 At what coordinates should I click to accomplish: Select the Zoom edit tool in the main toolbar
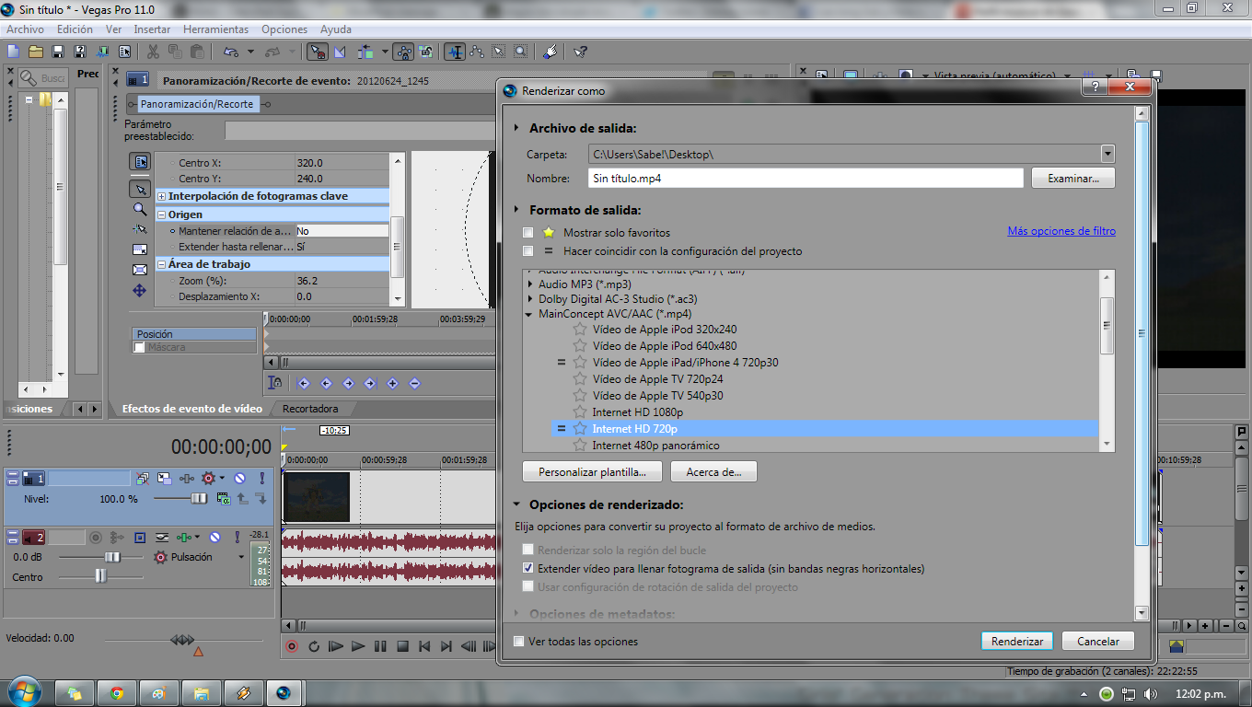click(x=520, y=52)
